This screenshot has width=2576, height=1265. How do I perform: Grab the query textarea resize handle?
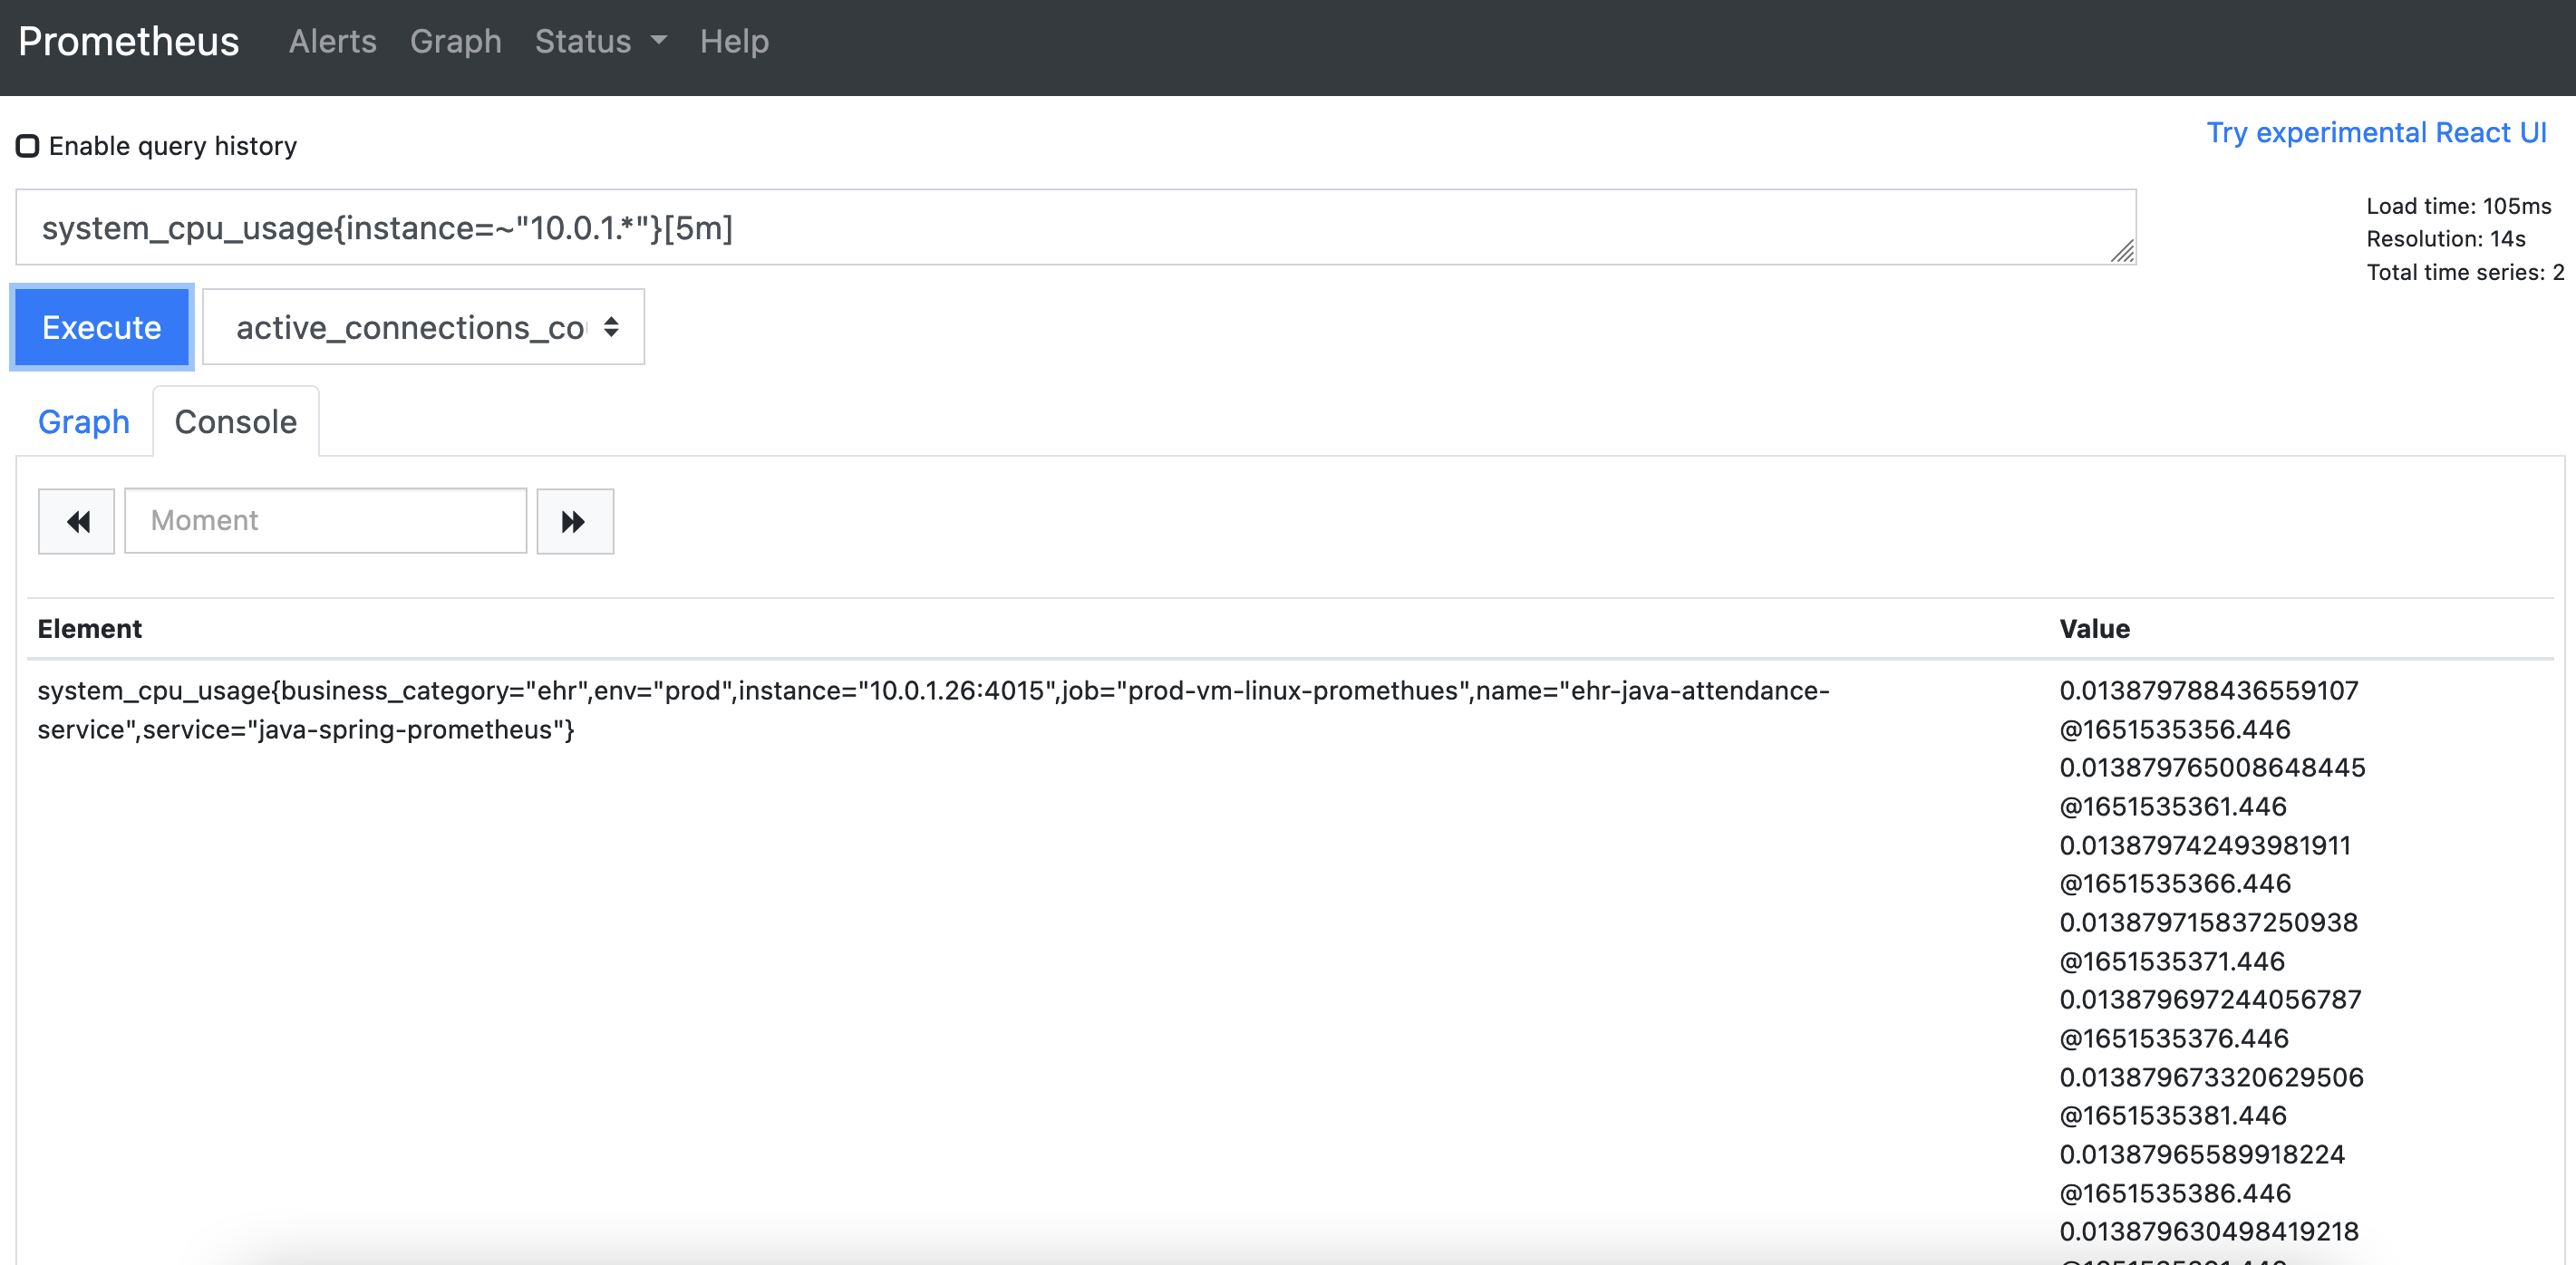click(x=2122, y=251)
